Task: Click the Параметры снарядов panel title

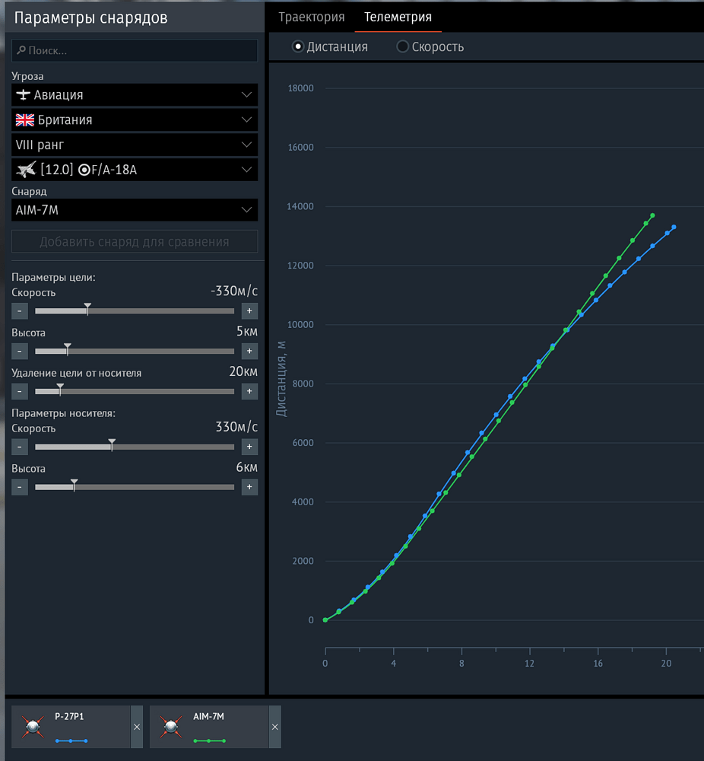Action: (90, 18)
